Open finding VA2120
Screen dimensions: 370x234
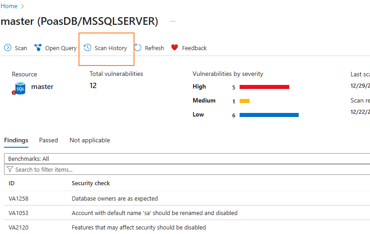click(x=18, y=227)
